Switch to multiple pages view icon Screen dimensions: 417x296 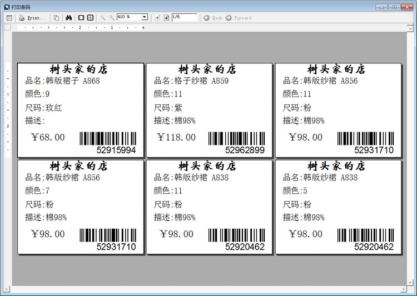(91, 18)
